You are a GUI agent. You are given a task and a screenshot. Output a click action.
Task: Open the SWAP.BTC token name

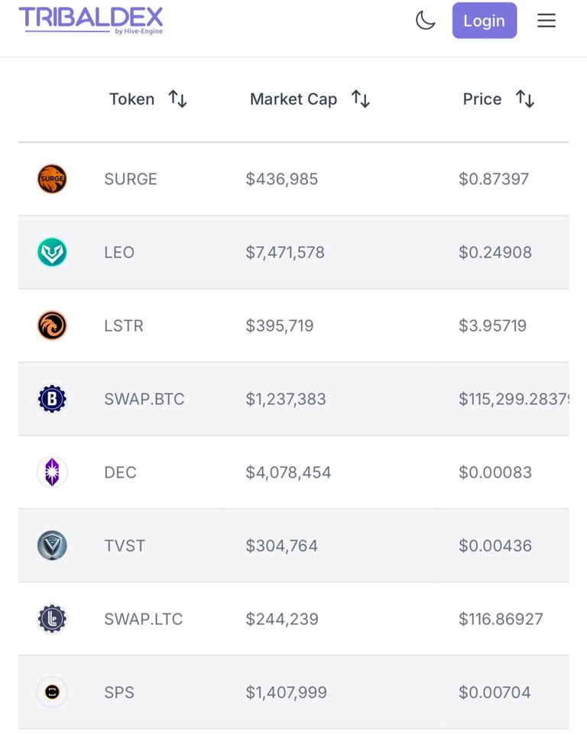(144, 400)
